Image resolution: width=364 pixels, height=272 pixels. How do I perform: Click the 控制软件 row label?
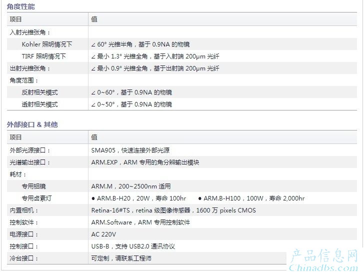tap(23, 222)
